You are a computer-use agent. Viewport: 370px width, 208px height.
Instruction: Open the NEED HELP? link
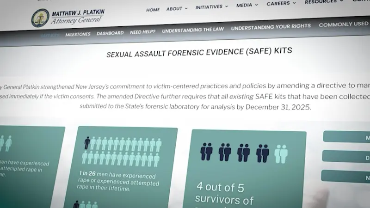[143, 32]
